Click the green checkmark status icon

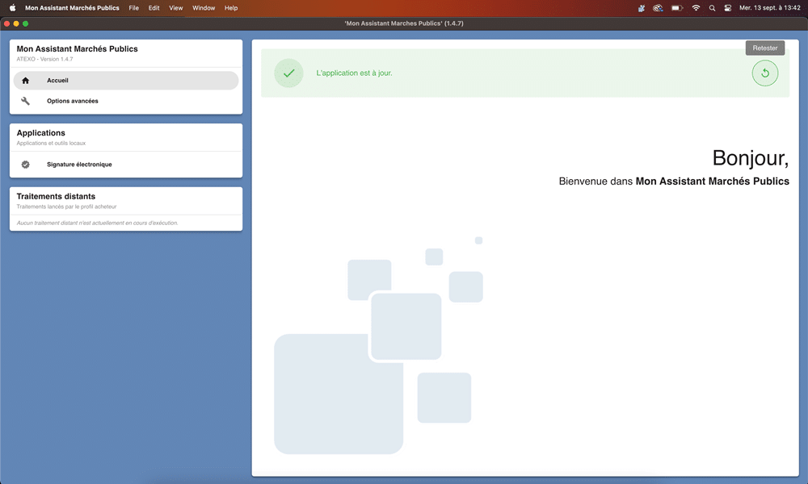click(288, 73)
